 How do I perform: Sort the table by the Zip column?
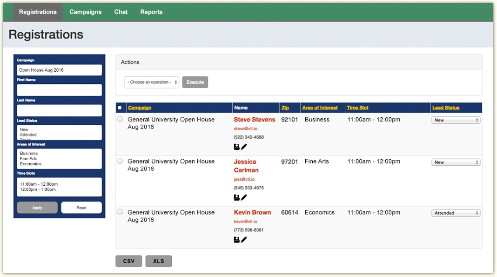click(285, 108)
